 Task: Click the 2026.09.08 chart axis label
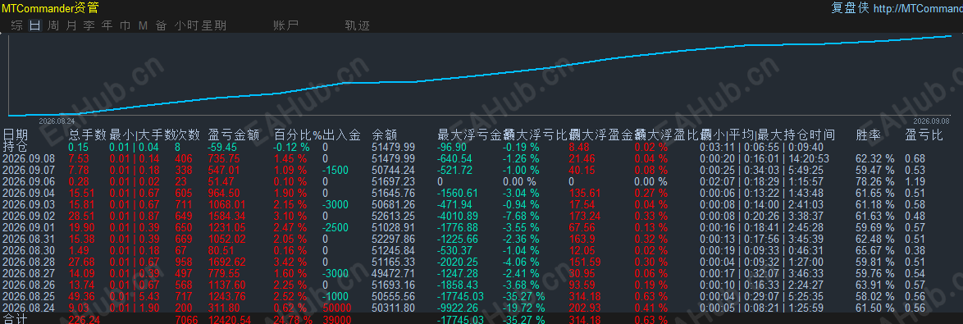tap(931, 121)
